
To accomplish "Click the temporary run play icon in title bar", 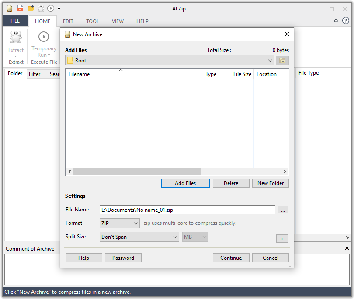I will [51, 8].
